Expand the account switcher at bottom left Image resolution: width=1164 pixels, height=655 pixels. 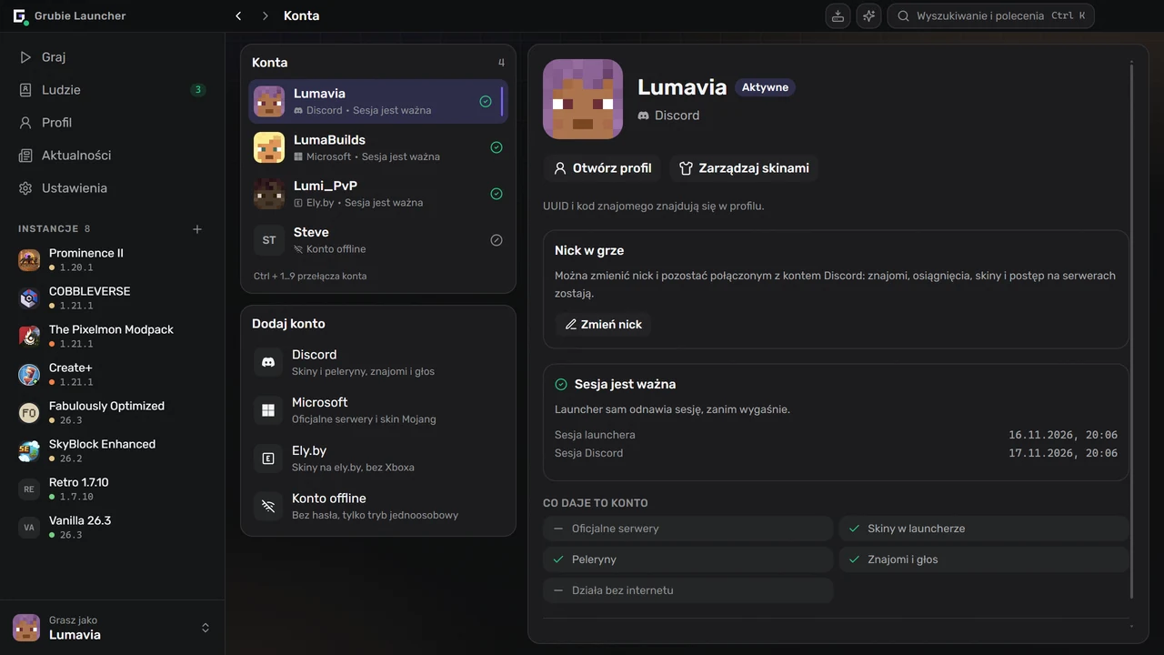206,628
